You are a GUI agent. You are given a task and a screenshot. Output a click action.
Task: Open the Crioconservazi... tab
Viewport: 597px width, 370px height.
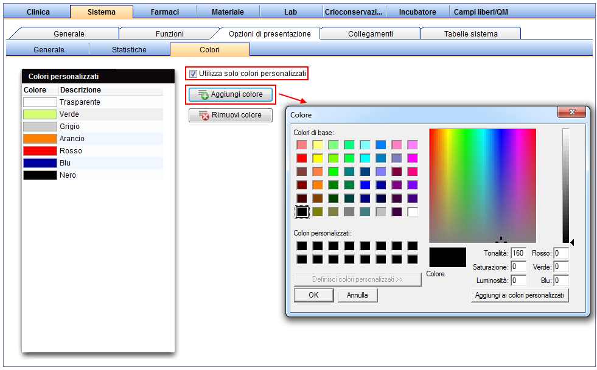tap(354, 12)
